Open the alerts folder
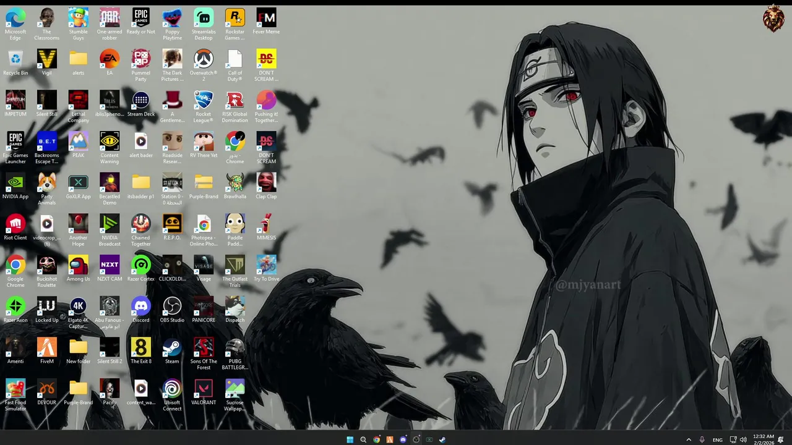 coord(78,63)
